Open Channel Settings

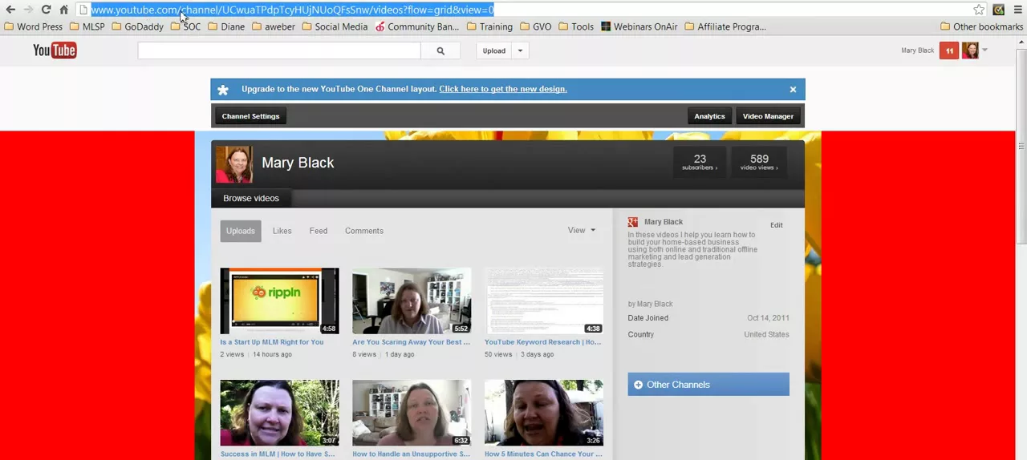tap(250, 116)
